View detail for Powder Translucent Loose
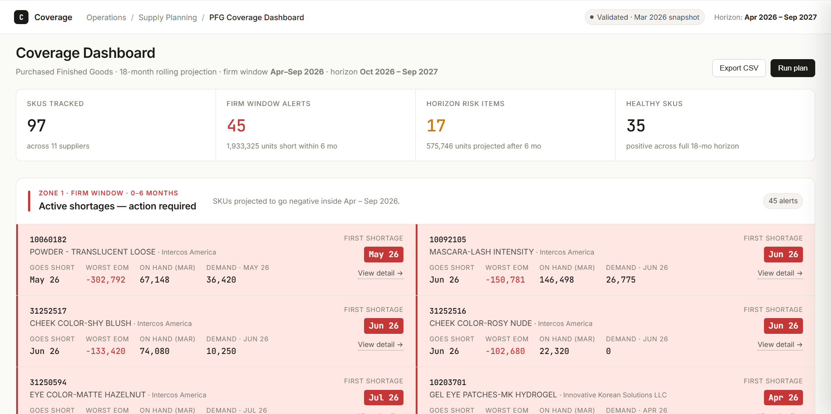 click(380, 273)
